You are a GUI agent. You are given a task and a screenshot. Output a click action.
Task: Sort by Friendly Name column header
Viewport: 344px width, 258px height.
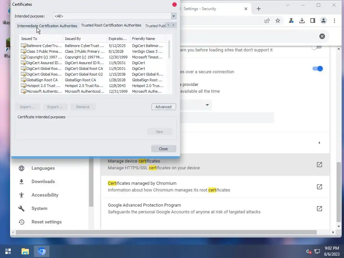click(148, 39)
